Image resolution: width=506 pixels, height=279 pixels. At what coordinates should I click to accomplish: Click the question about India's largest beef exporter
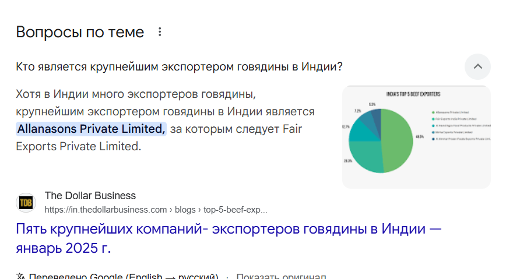click(179, 67)
